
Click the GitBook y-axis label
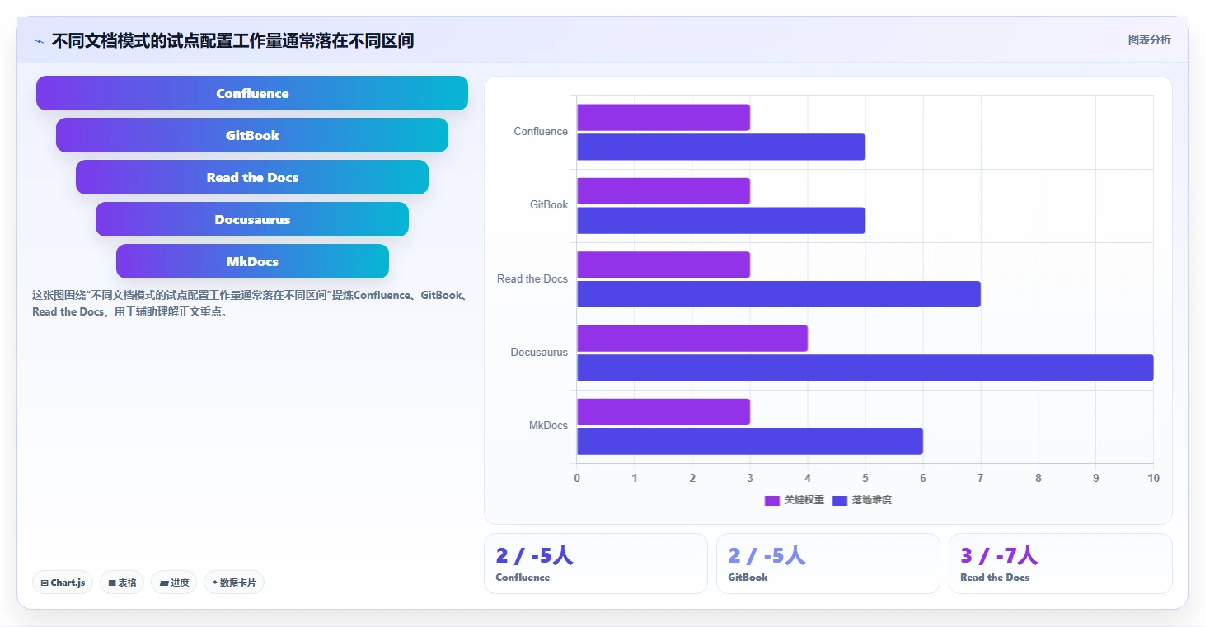pos(549,205)
